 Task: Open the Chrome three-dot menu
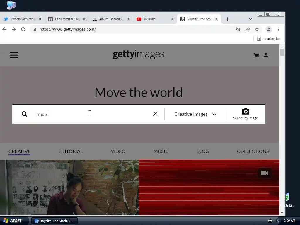(278, 29)
